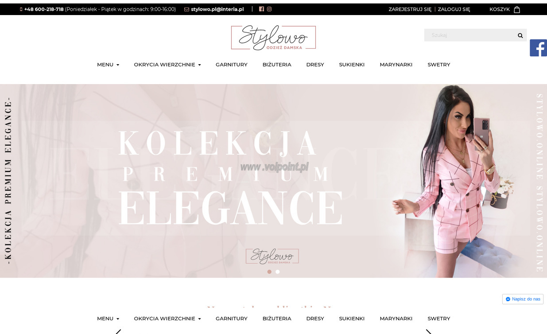This screenshot has width=547, height=334.
Task: Expand OKRYCIA WIERZCHNIE dropdown in top navigation
Action: coord(167,65)
